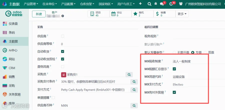Viewport: 225px width, 110px height.
Task: Search the 采购员 field magnifier button
Action: coord(129,75)
